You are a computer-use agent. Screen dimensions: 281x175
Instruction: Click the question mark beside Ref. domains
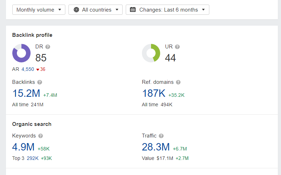pos(178,82)
